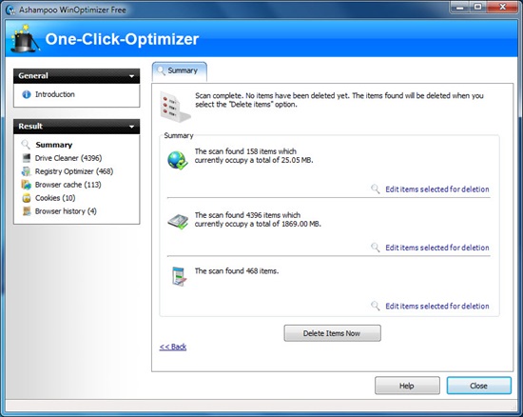Switch to the Summary tab
This screenshot has height=417, width=523.
pos(180,71)
